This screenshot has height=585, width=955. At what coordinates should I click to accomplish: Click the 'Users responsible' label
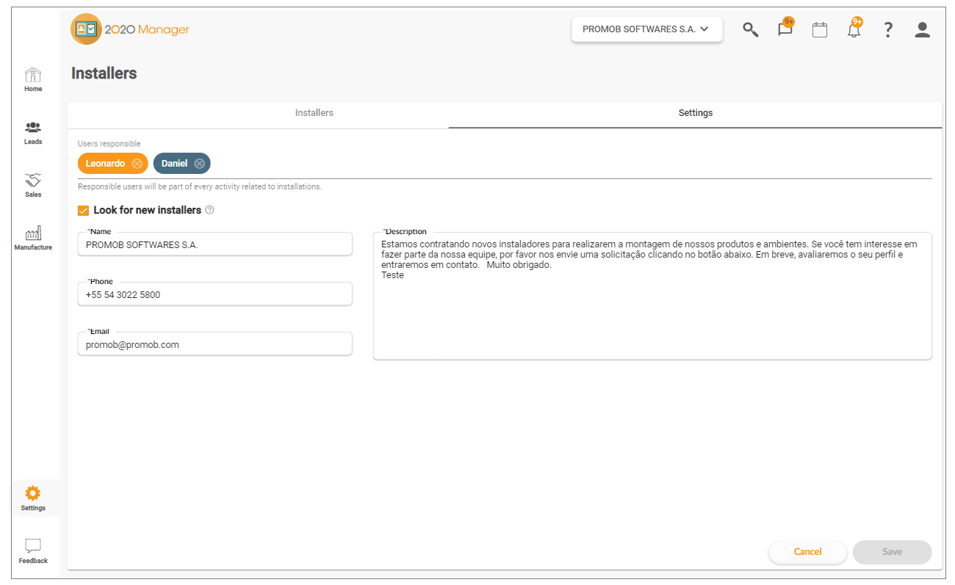[109, 144]
